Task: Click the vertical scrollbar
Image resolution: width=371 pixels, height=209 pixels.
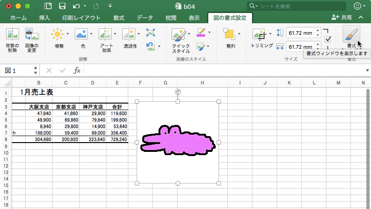Action: tap(368, 149)
